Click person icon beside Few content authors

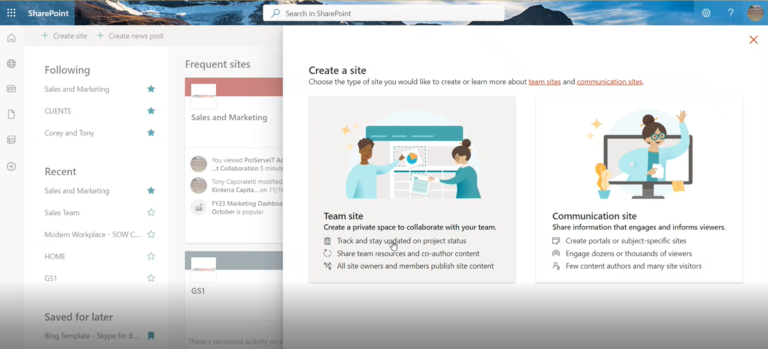click(556, 266)
